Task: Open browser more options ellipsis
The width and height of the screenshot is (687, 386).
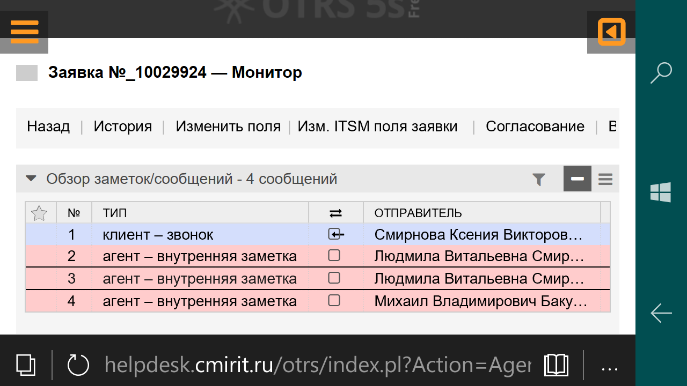Action: point(610,369)
